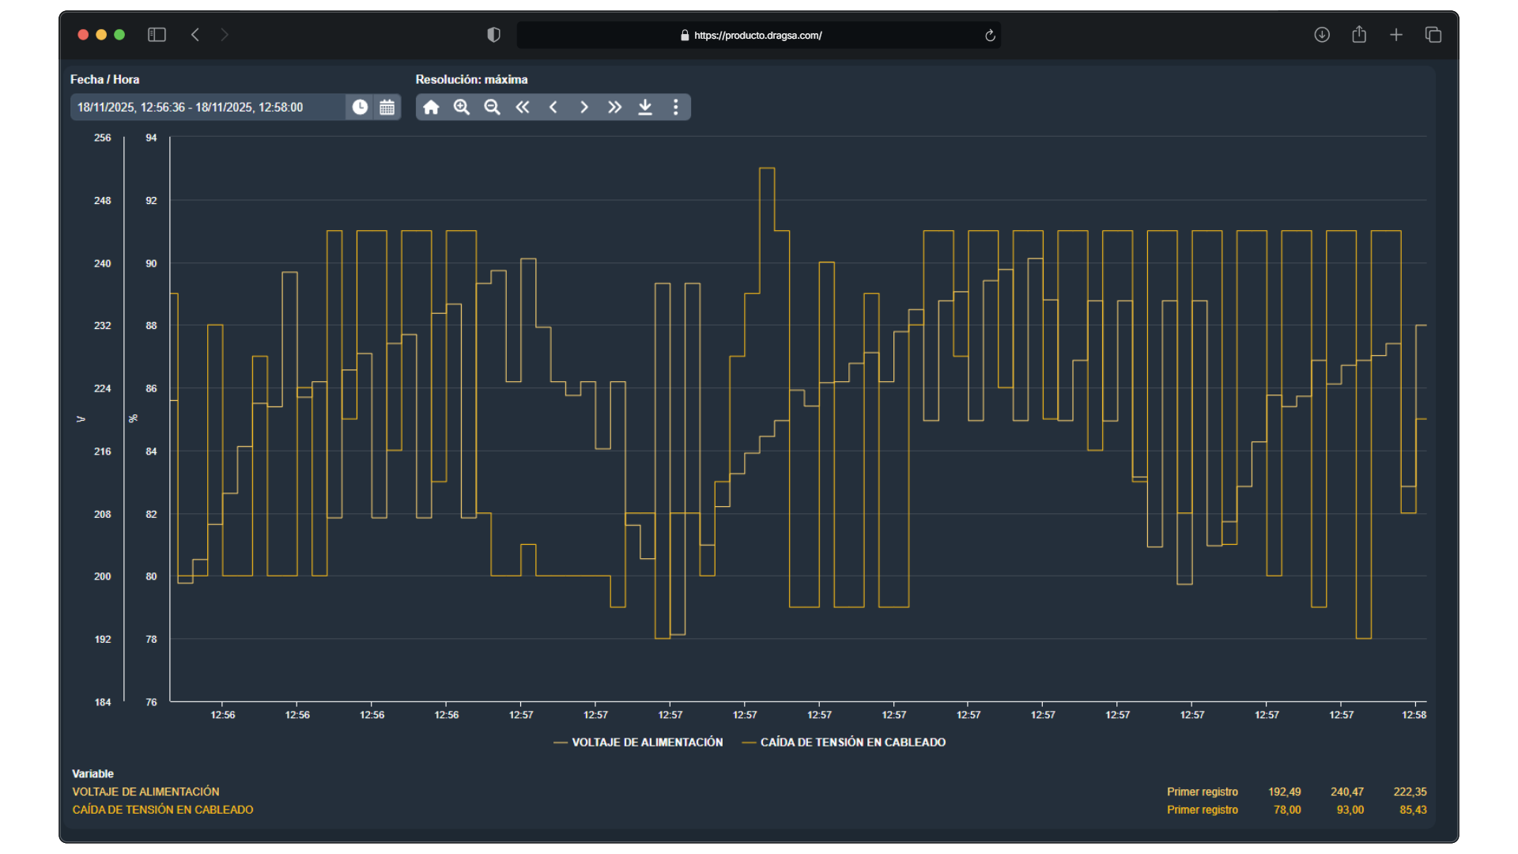Click the date/time range input field
This screenshot has width=1518, height=854.
207,108
